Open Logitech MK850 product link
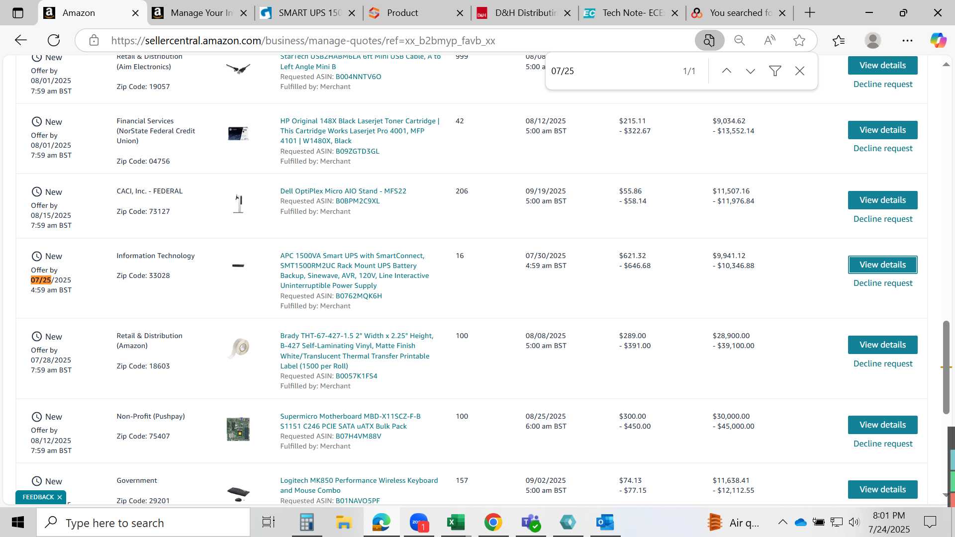Image resolution: width=955 pixels, height=537 pixels. [x=359, y=485]
